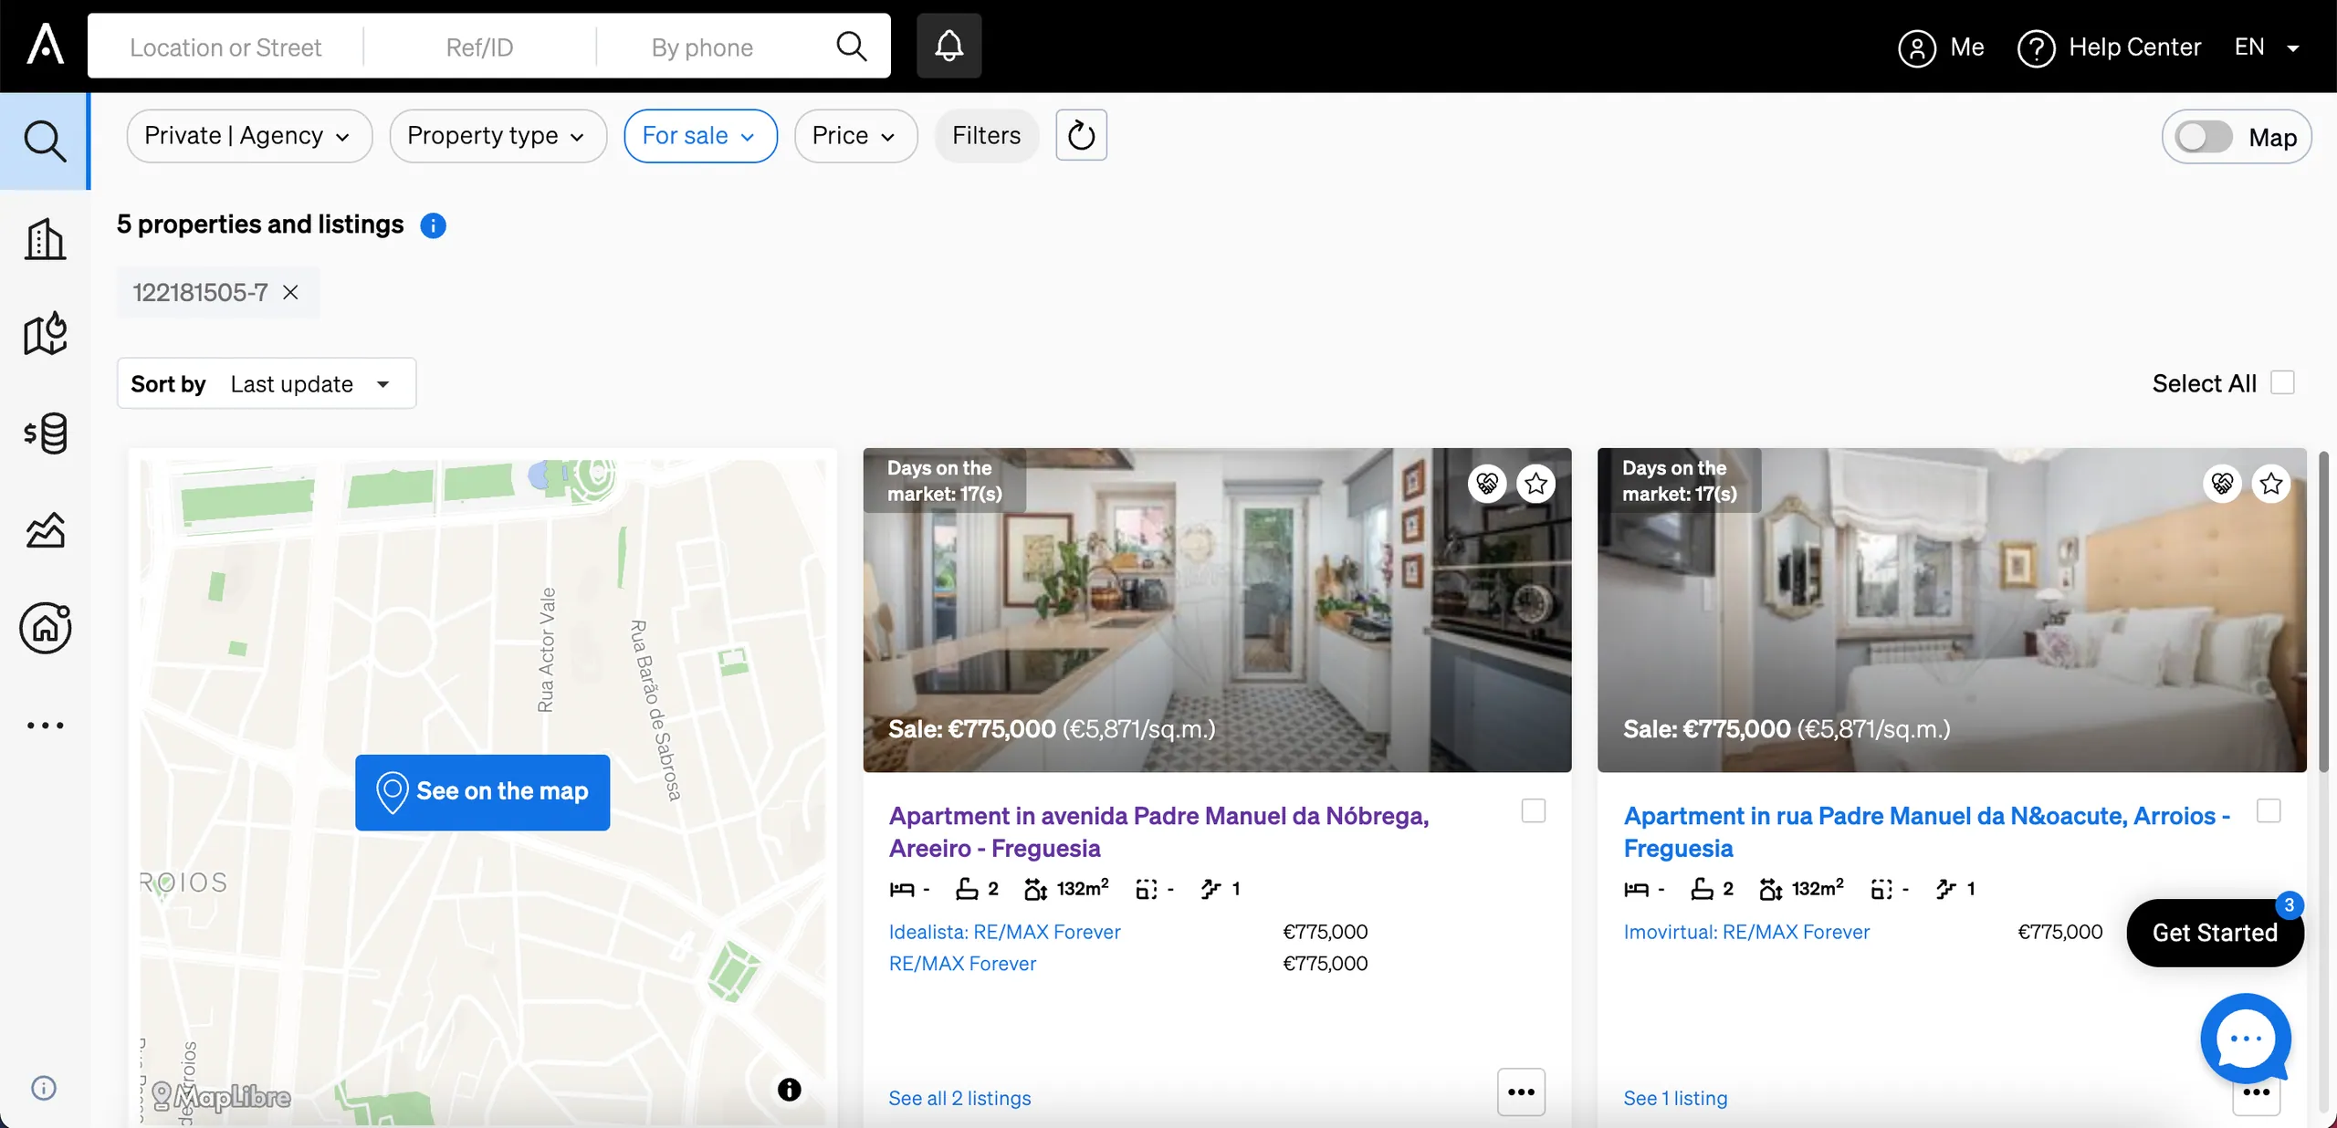2337x1128 pixels.
Task: Open the chat bubble widget
Action: coord(2245,1039)
